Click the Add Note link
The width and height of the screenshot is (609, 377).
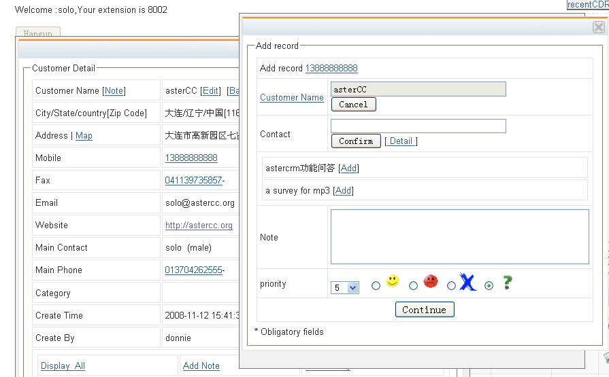201,365
